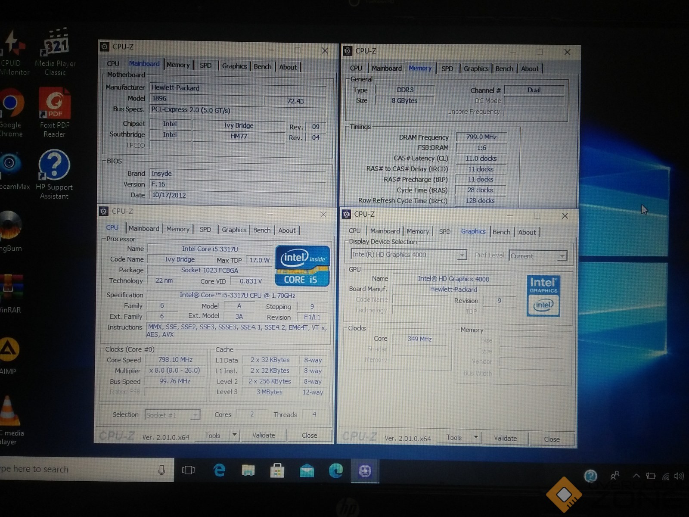Expand Display Device Selection dropdown
Image resolution: width=689 pixels, height=517 pixels.
click(x=462, y=255)
